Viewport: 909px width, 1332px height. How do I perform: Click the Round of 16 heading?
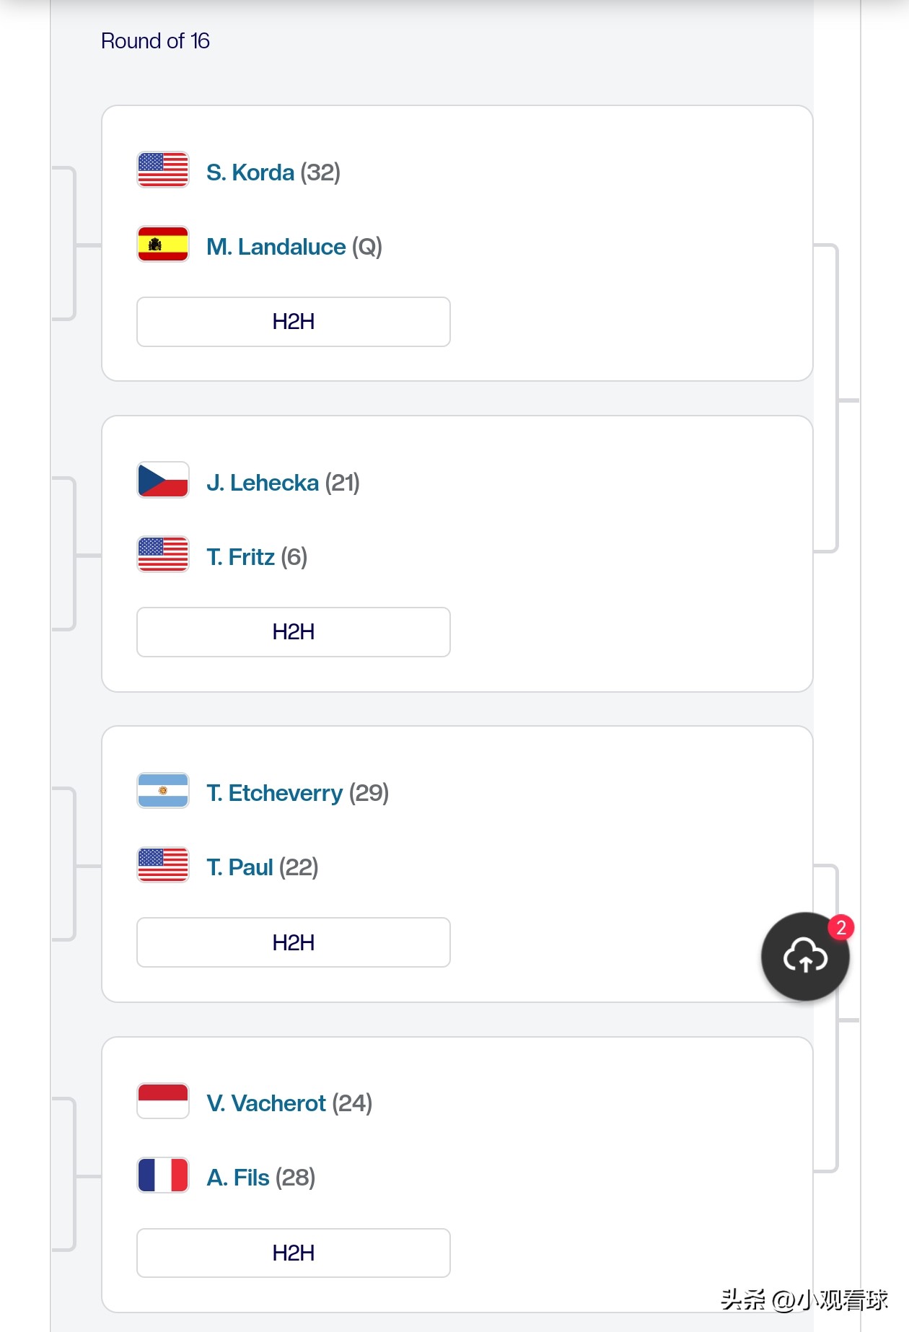[155, 41]
